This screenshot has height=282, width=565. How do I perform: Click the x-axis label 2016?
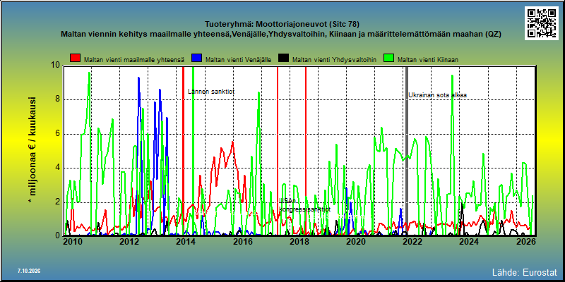click(x=242, y=242)
